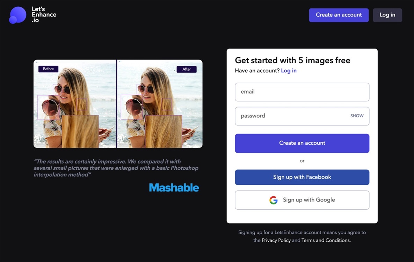Click the After label on comparison image
Screen dimensions: 414x262
[187, 69]
